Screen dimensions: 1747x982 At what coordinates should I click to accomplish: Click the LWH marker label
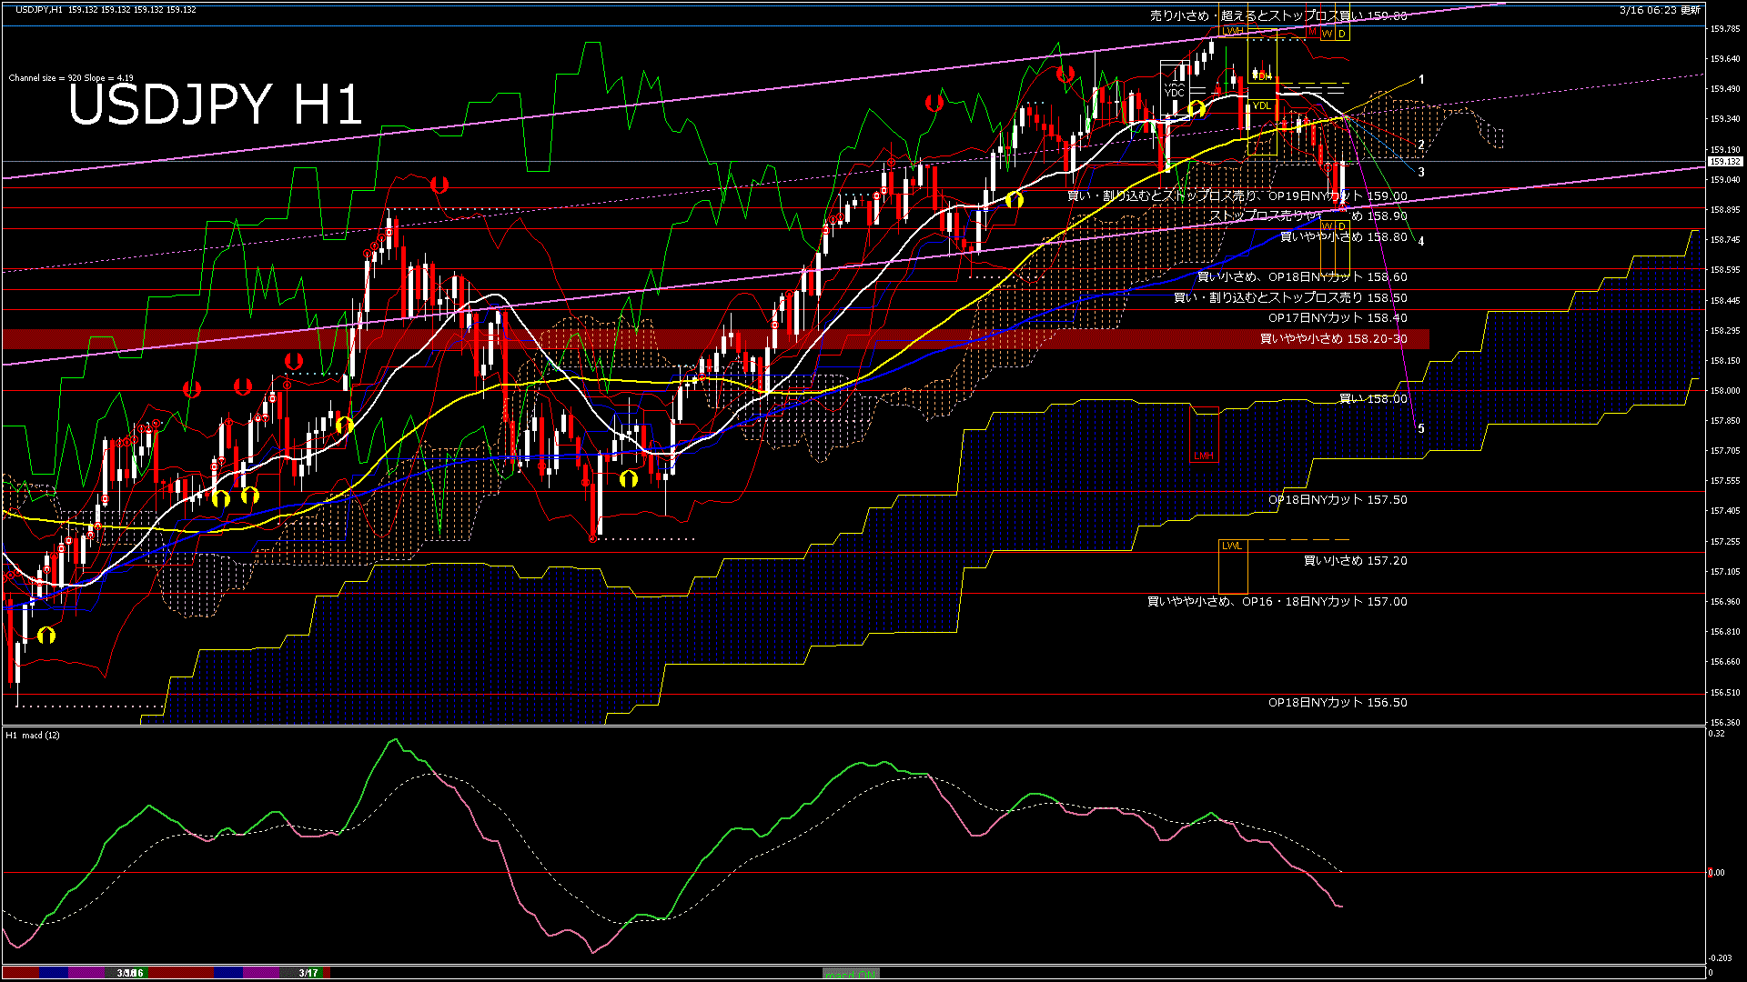click(x=1234, y=31)
